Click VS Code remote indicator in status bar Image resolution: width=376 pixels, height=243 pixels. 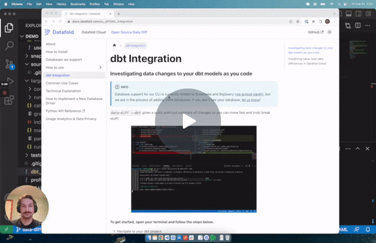(7, 230)
